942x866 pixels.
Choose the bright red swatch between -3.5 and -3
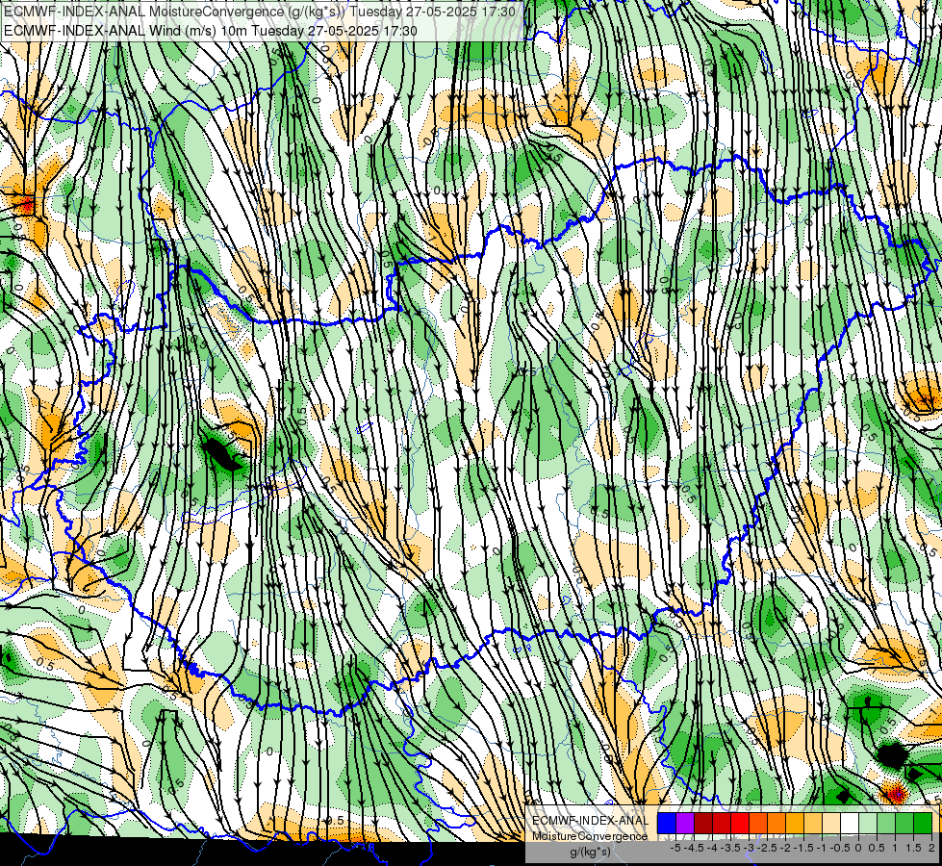tap(740, 823)
